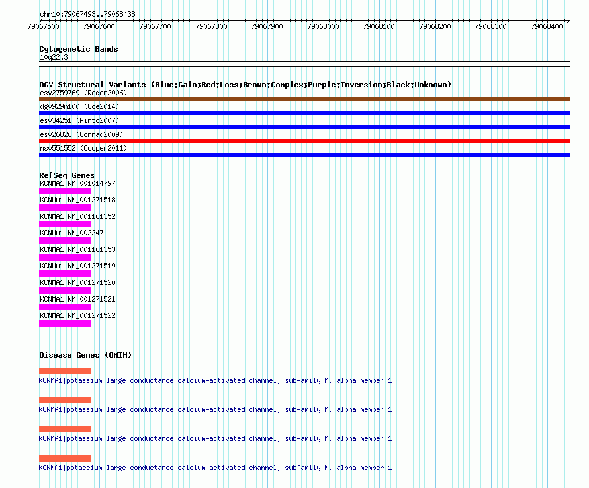The image size is (589, 488).
Task: Click the blue gain bar under dgv929n100
Action: pos(304,113)
